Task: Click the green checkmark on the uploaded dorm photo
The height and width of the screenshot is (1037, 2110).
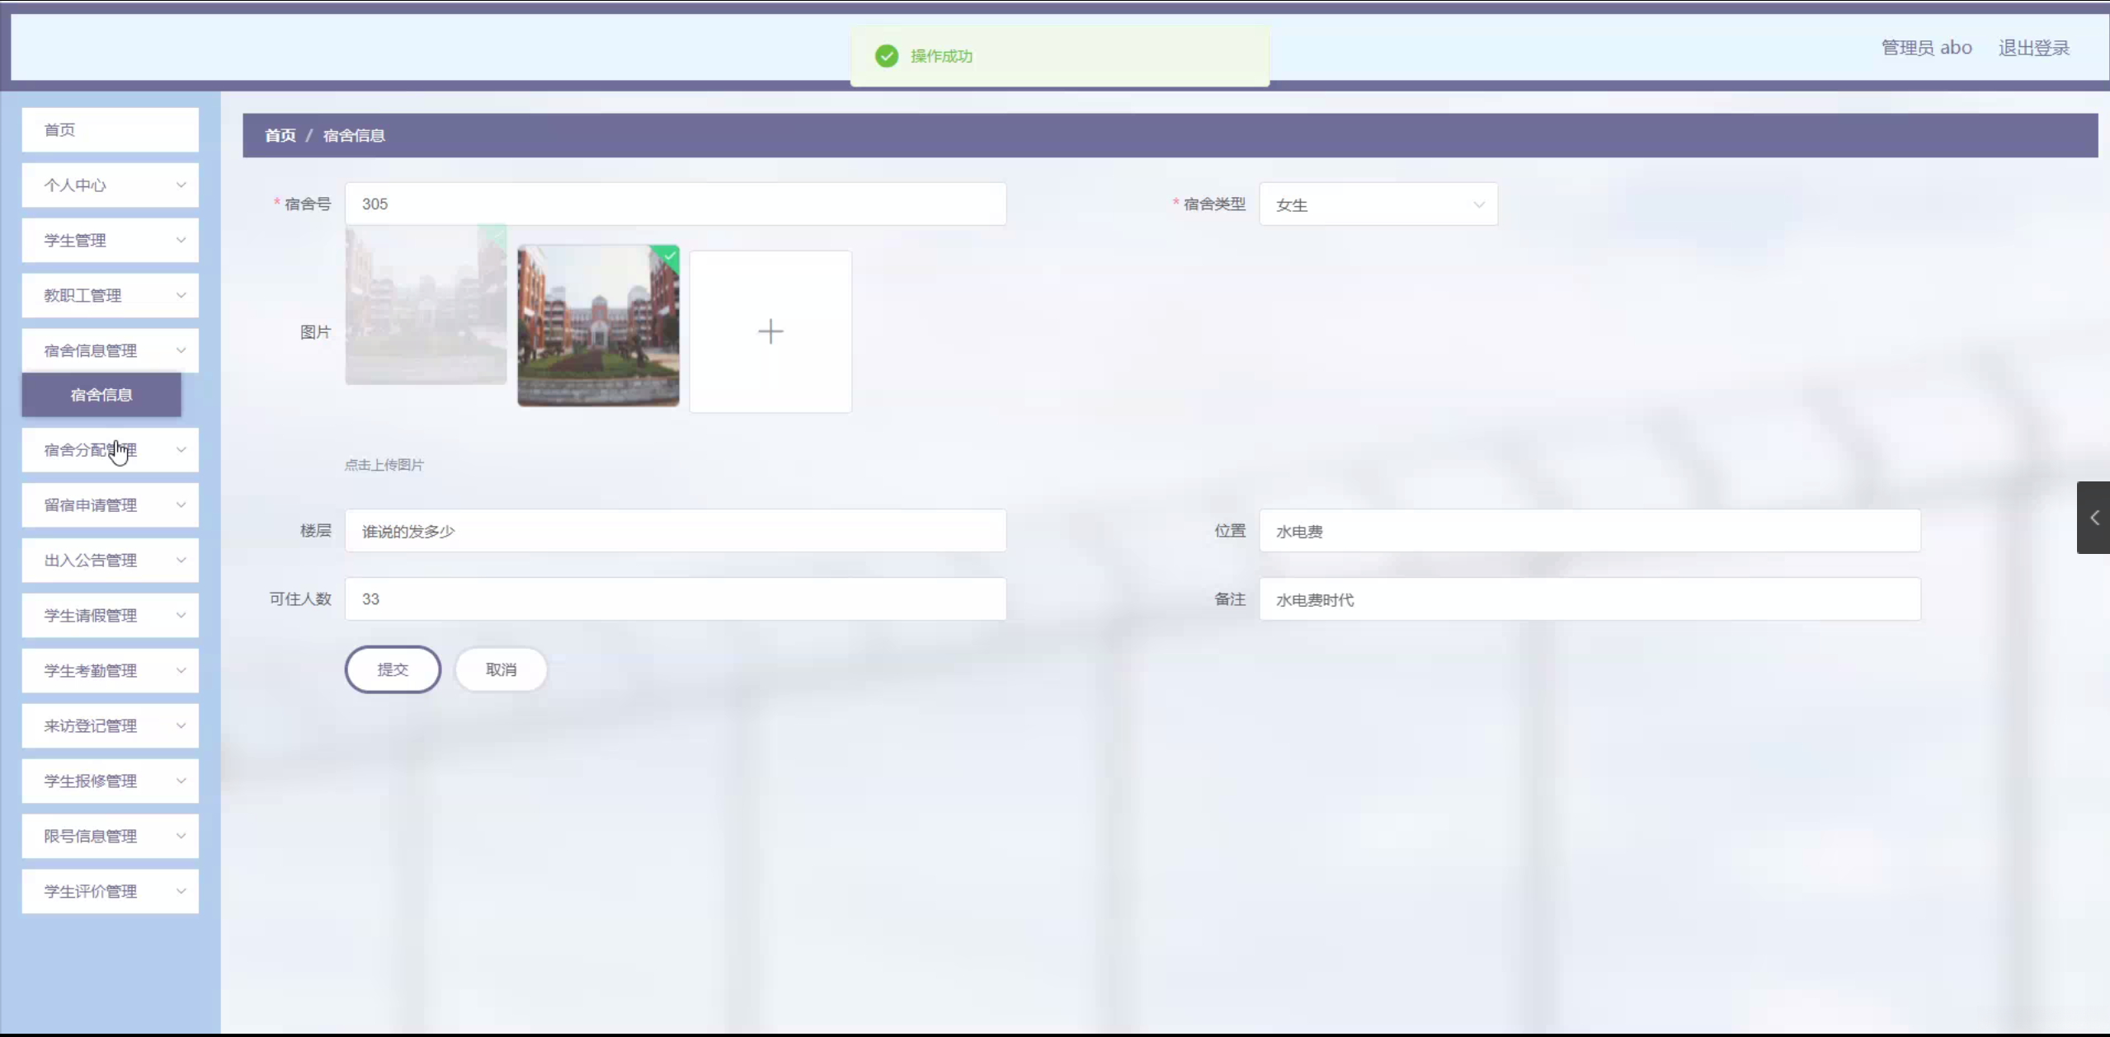Action: pyautogui.click(x=670, y=256)
